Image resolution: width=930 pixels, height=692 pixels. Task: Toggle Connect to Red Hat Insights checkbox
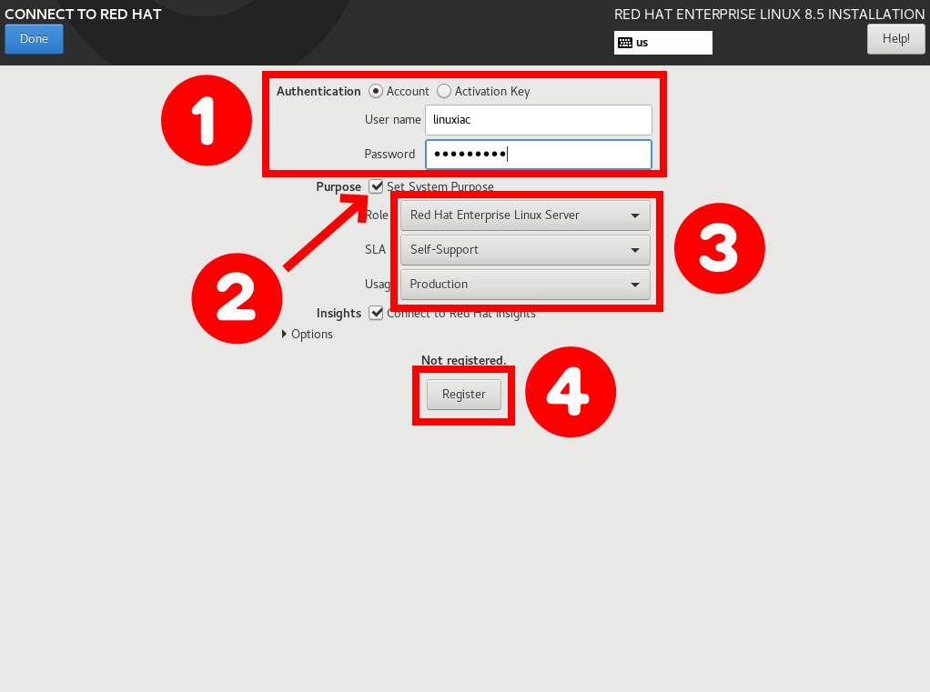pyautogui.click(x=376, y=313)
